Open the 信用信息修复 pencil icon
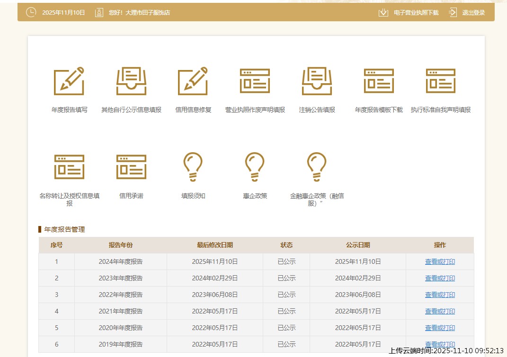This screenshot has width=507, height=357. 193,81
